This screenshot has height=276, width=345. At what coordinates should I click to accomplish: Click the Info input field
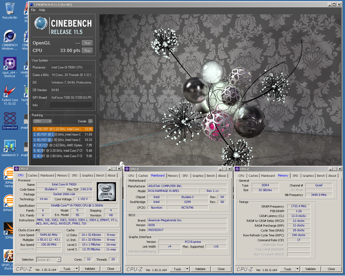coord(71,105)
